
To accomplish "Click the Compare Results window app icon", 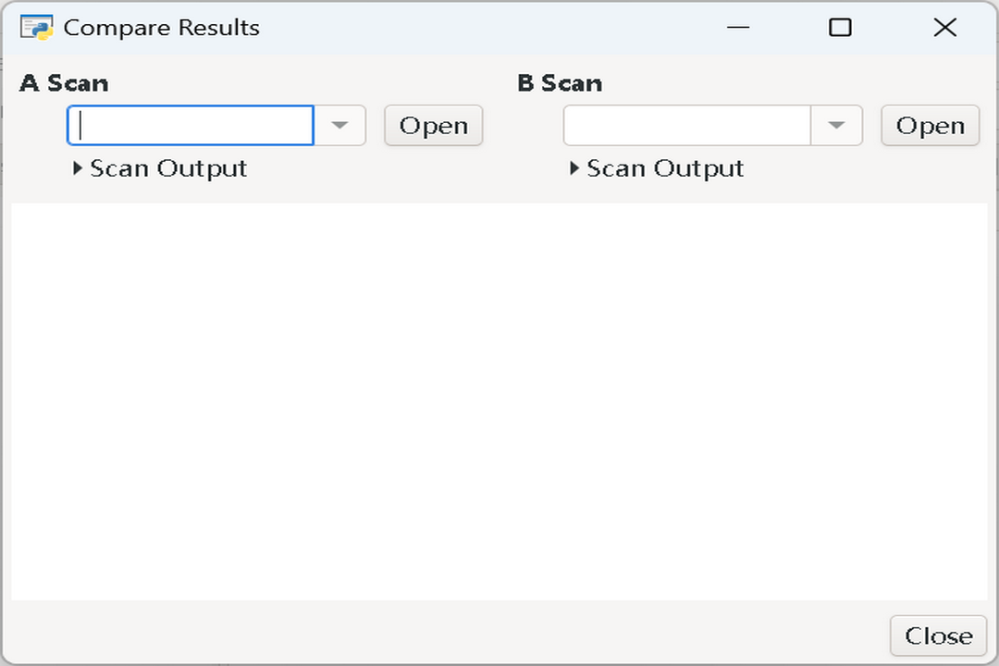I will coord(36,28).
